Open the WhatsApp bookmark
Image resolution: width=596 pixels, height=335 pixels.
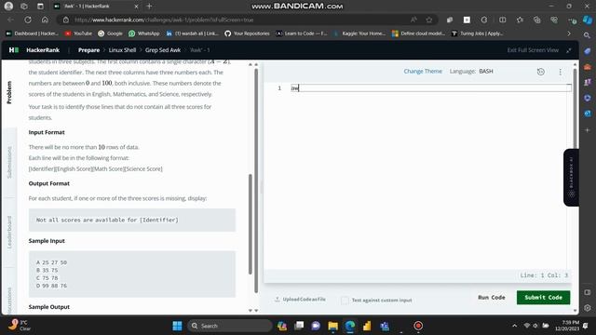tap(144, 33)
